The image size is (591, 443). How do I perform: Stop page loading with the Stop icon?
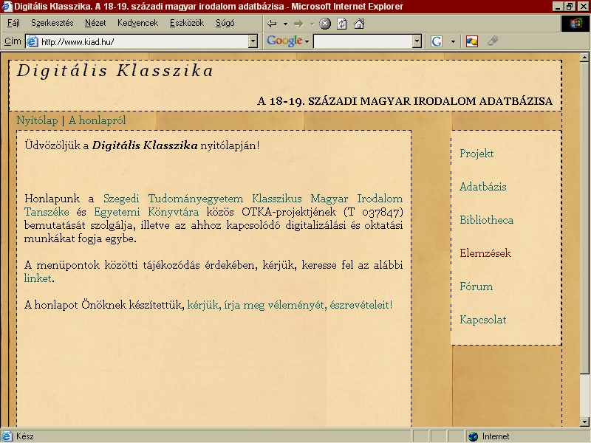pyautogui.click(x=325, y=24)
